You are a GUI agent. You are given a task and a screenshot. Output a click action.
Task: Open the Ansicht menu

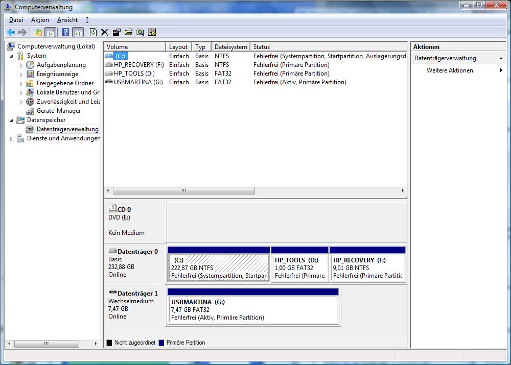click(67, 20)
